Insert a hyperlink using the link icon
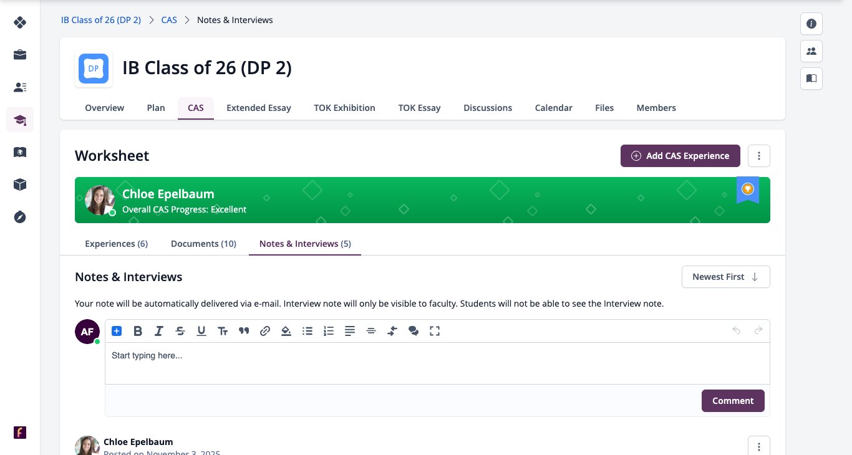This screenshot has width=852, height=455. point(265,331)
